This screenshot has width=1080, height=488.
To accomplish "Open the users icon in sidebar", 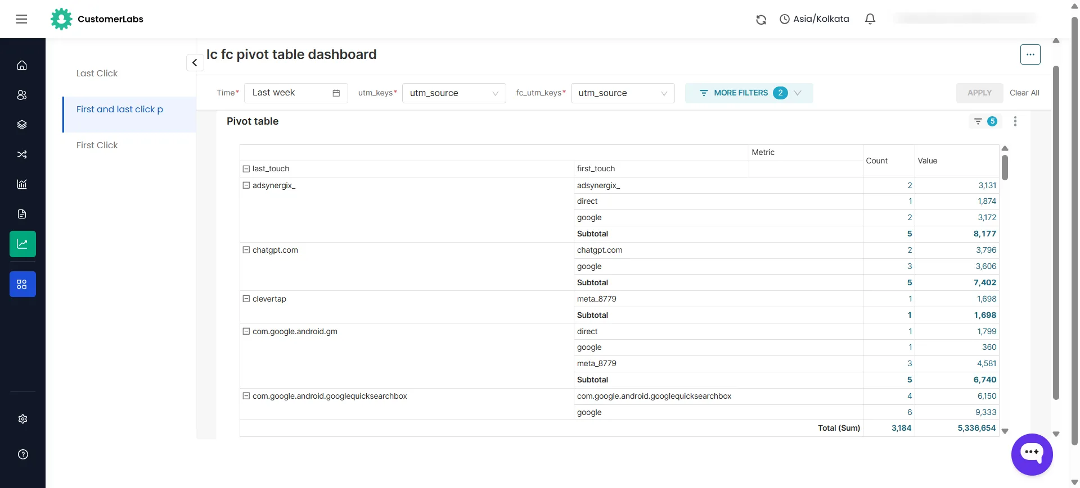I will point(22,95).
